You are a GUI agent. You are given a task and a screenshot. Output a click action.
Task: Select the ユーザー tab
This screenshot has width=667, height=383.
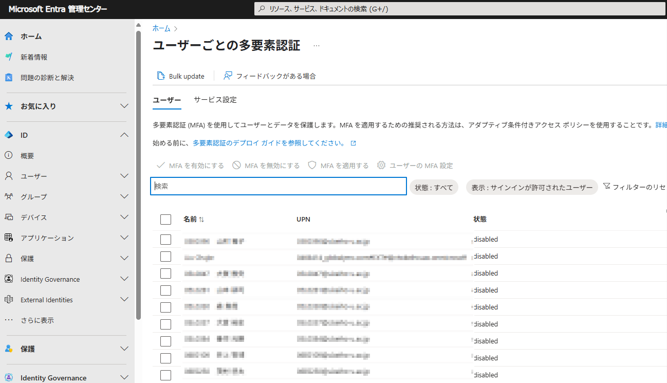(x=166, y=100)
